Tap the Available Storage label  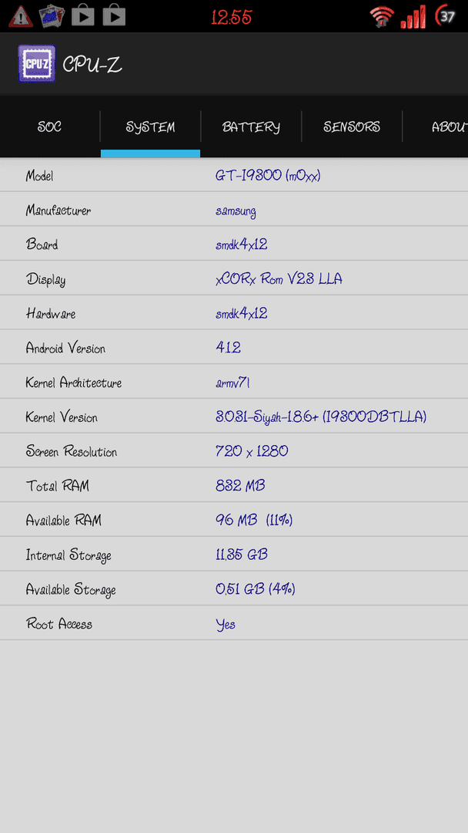pos(71,590)
